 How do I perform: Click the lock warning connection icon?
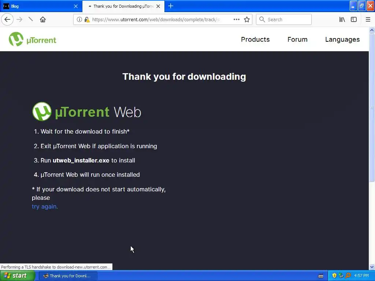[x=87, y=19]
